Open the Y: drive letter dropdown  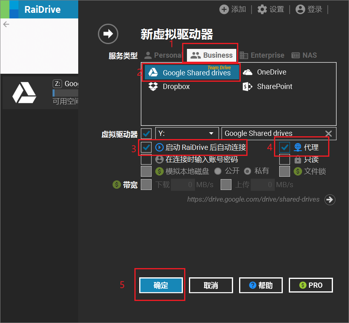187,133
